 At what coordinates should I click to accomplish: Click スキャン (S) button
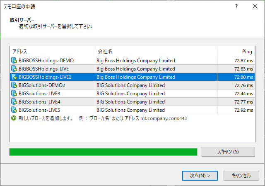tap(228, 152)
